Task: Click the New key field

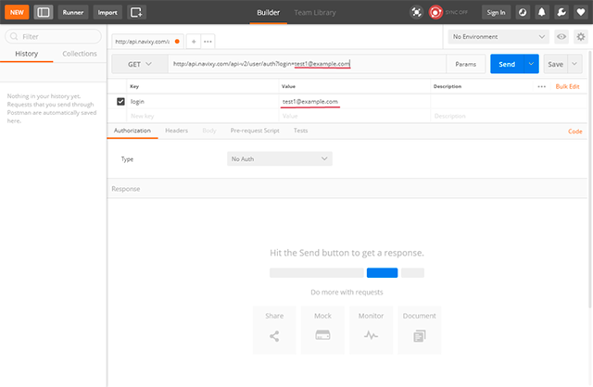Action: pyautogui.click(x=203, y=116)
